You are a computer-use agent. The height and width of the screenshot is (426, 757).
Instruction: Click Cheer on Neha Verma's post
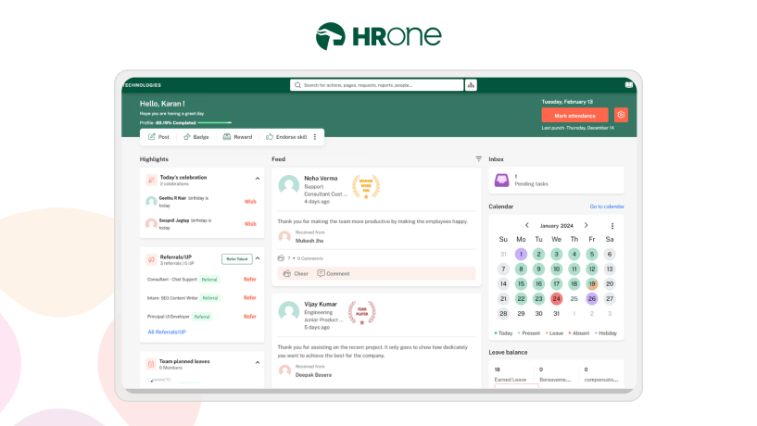pos(296,273)
